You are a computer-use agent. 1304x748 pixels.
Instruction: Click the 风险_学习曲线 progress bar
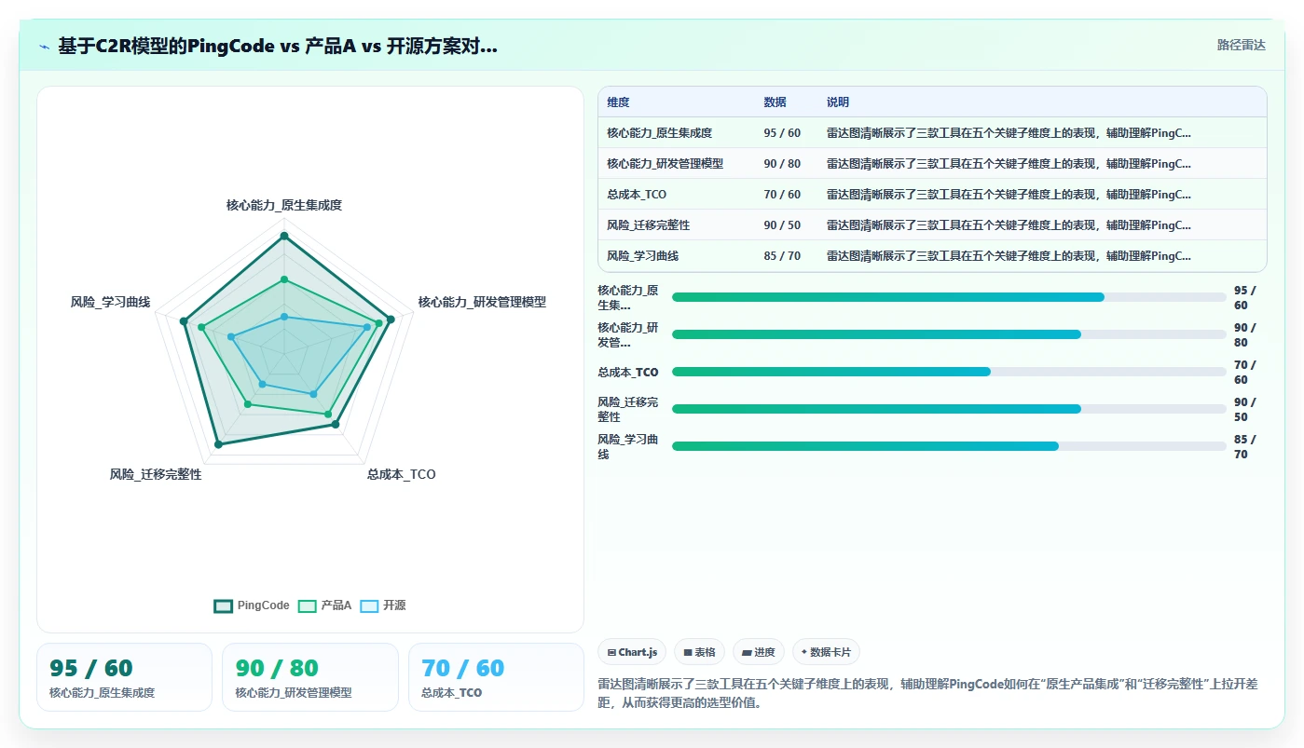[x=949, y=446]
